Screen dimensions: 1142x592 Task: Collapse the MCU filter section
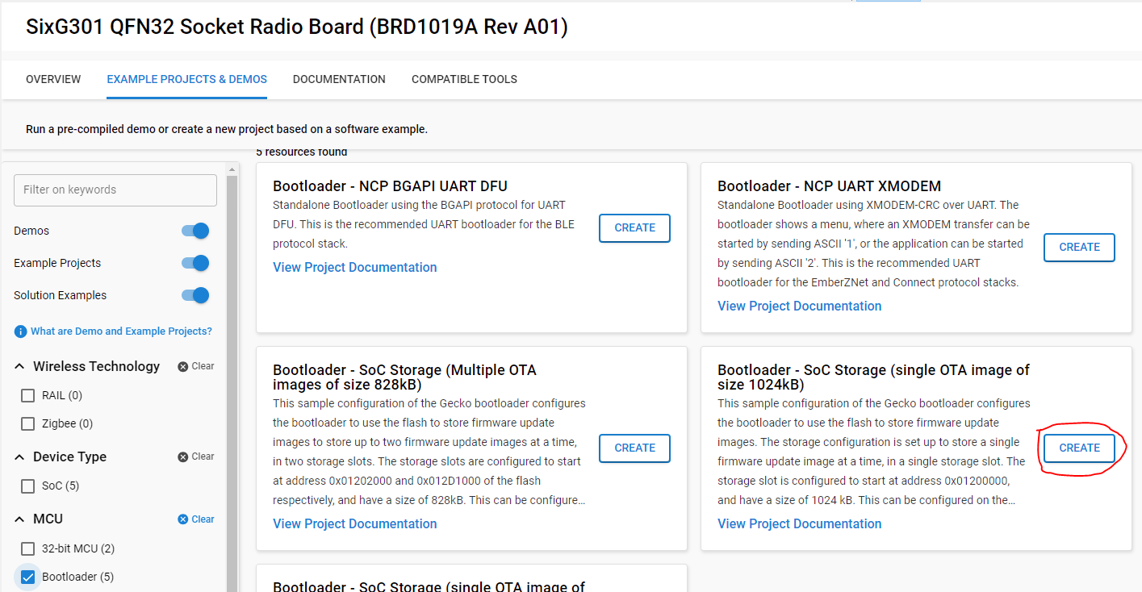click(20, 519)
